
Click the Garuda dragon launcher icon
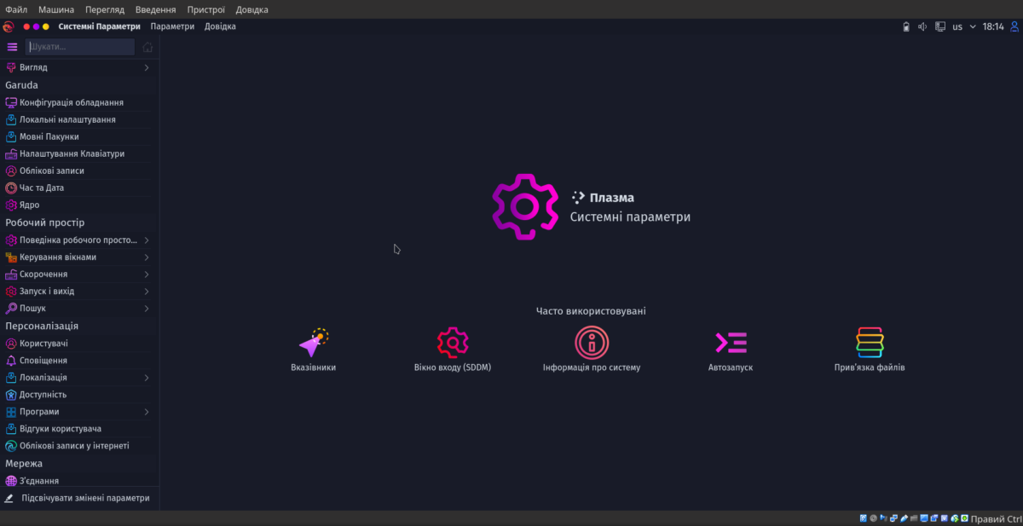tap(9, 26)
